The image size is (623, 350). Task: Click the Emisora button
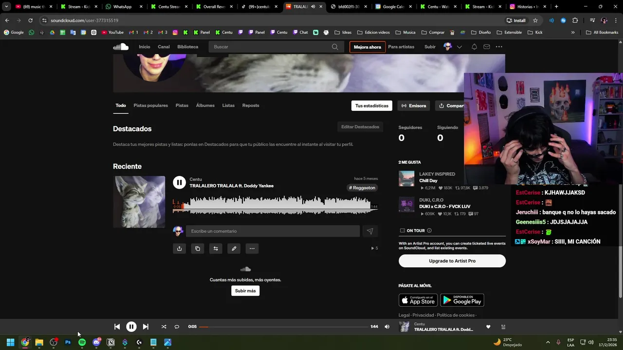(x=414, y=105)
